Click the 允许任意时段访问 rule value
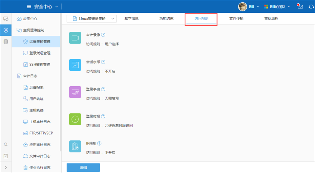This screenshot has height=173, width=315. click(x=119, y=126)
